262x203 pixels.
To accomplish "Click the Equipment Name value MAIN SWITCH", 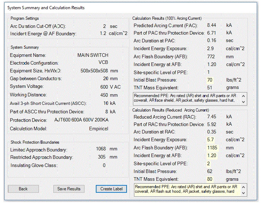I will click(93, 55).
